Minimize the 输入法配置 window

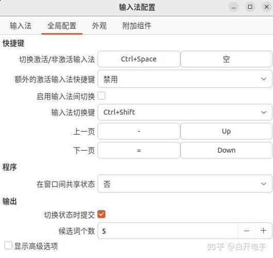pyautogui.click(x=233, y=7)
